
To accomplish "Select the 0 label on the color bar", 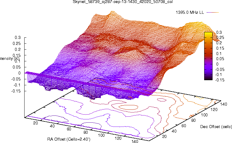I will click(217, 64).
